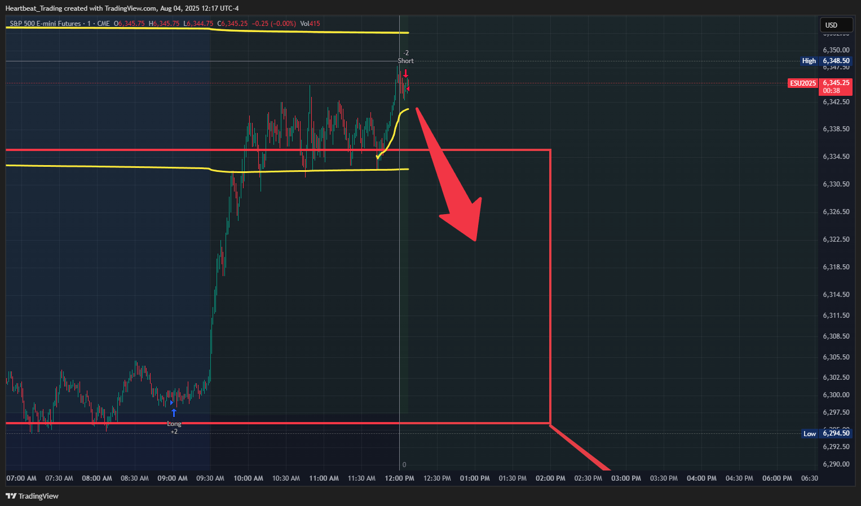Viewport: 861px width, 506px height.
Task: Click the 12:30 PM time axis label
Action: tap(437, 478)
